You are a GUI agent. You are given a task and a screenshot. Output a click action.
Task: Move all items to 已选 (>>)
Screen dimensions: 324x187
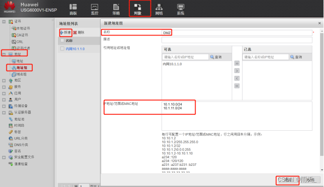pos(237,63)
